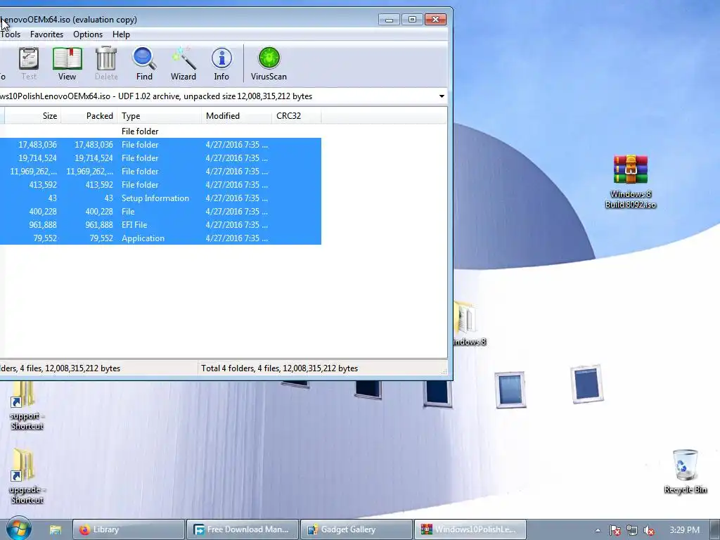The height and width of the screenshot is (540, 720).
Task: Click the muted volume tray icon
Action: [649, 530]
